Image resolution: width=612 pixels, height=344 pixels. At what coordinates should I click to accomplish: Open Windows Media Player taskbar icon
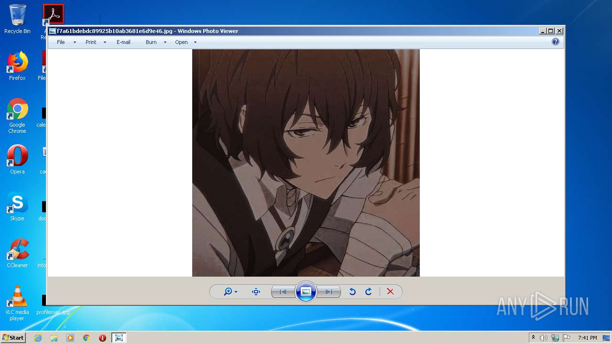[x=70, y=338]
